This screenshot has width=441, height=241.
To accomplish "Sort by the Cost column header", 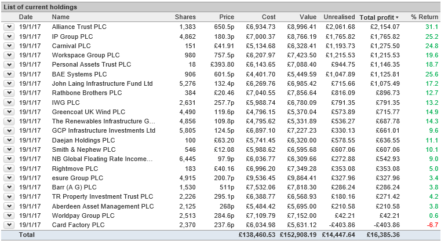I will [x=268, y=17].
